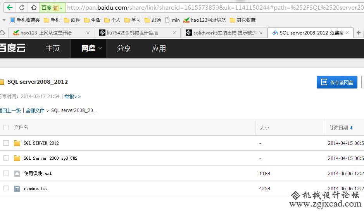This screenshot has height=212, width=364.
Task: Open the hao123网址导航 bookmark
Action: tap(205, 20)
